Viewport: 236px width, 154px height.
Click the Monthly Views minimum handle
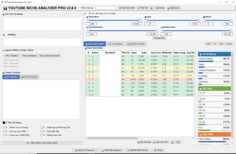(163, 31)
